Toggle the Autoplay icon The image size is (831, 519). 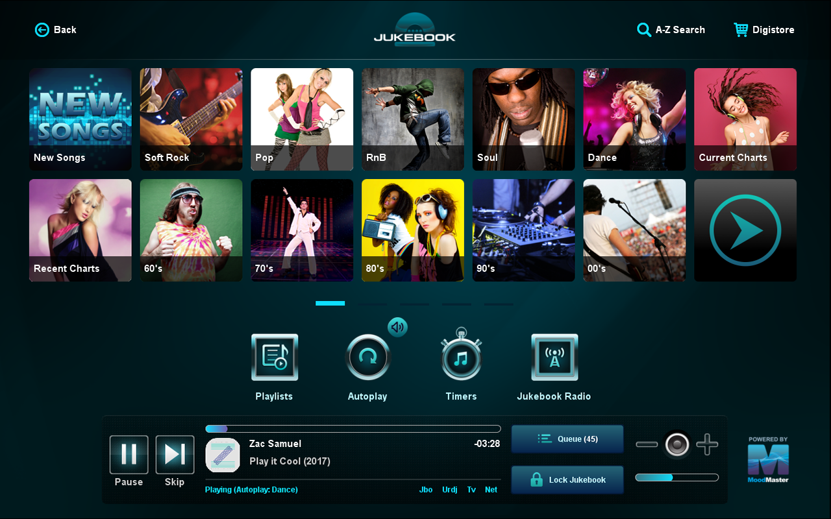368,357
